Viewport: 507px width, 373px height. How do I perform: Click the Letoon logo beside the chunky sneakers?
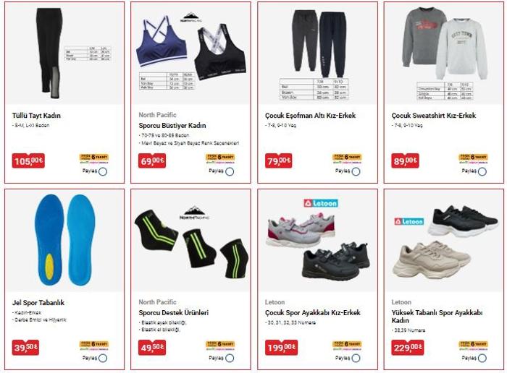(409, 222)
